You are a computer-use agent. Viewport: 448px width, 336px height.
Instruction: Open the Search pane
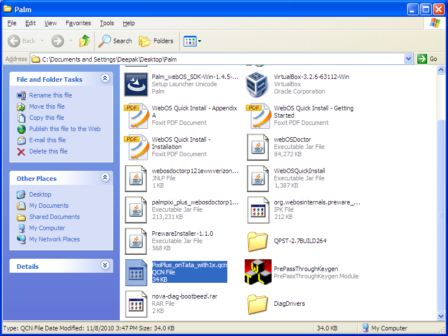115,41
